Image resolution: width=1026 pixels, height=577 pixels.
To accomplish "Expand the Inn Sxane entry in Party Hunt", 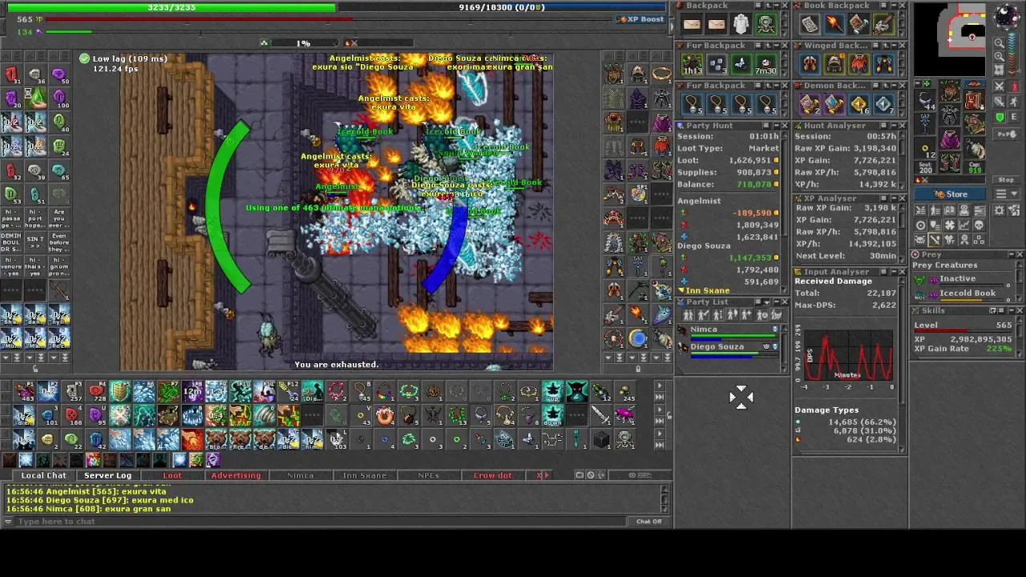I will [705, 290].
